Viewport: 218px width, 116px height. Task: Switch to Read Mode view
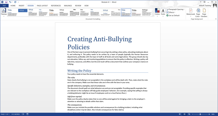[180, 114]
